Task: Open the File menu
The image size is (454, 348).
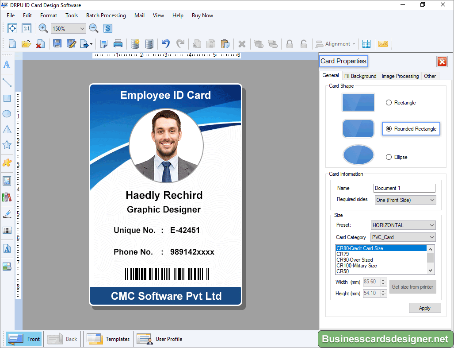Action: coord(11,15)
